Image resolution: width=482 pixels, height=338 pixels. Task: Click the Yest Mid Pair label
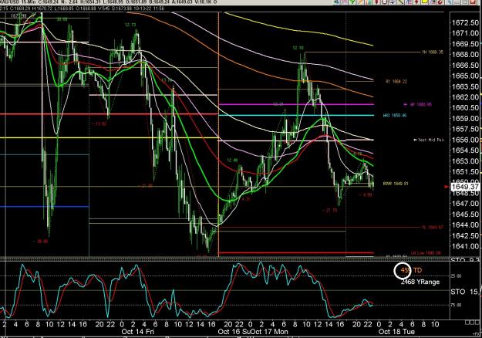pyautogui.click(x=430, y=140)
